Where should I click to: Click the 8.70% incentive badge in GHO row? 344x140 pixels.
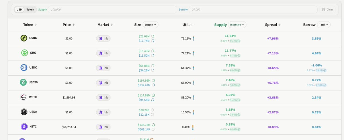click(x=235, y=56)
